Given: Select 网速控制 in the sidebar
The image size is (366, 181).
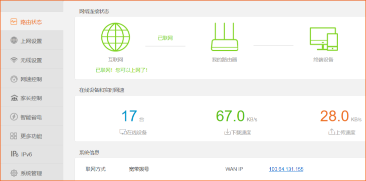Looking at the screenshot, I should coord(32,79).
